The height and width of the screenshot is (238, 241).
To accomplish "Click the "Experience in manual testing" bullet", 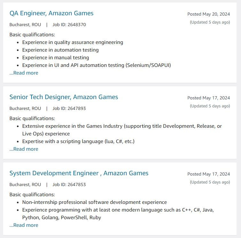I will pos(56,58).
